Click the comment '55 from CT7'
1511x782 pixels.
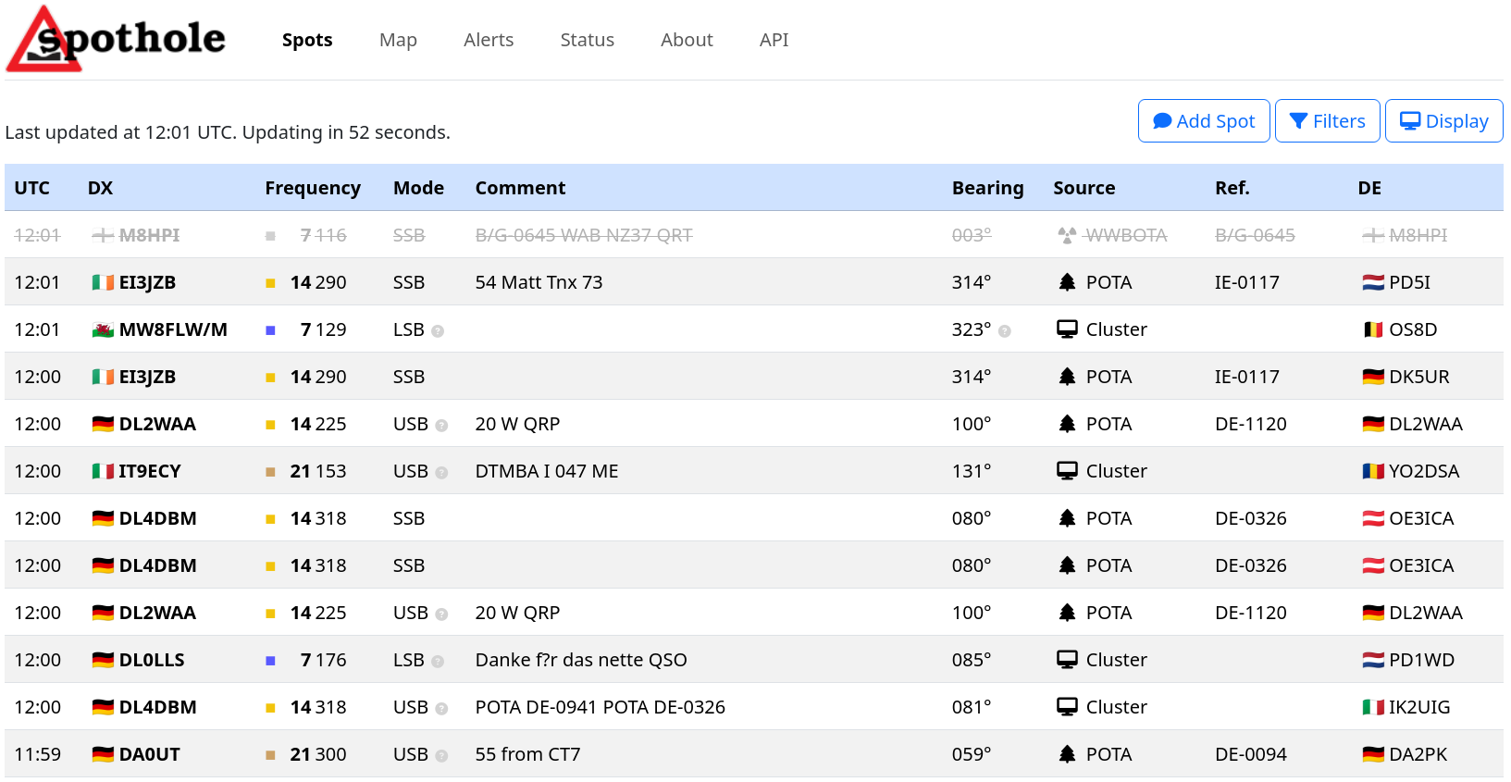point(527,754)
